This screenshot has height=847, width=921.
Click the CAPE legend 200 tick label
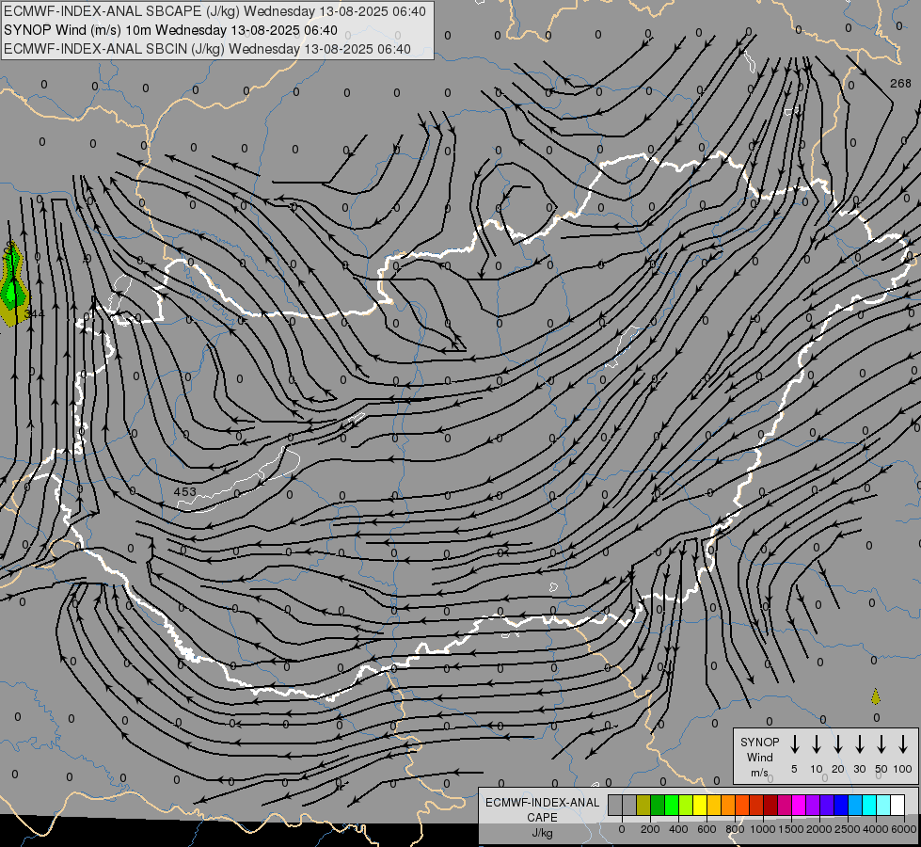(x=650, y=829)
